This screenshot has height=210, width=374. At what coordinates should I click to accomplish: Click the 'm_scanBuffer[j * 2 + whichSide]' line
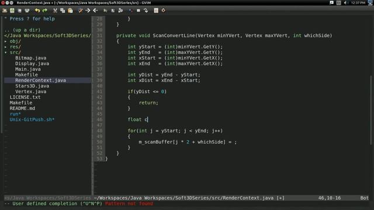point(188,142)
